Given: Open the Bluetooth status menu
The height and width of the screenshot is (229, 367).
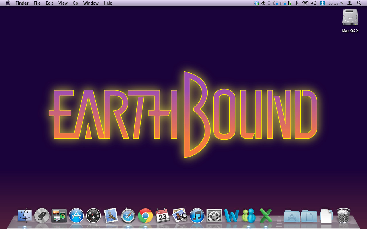Looking at the screenshot, I should click(297, 3).
